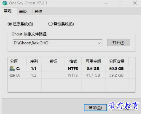Click the 1:2 sequence cell
The width and height of the screenshot is (141, 114).
point(34,75)
